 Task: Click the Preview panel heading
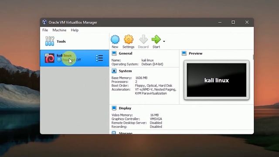click(196, 53)
